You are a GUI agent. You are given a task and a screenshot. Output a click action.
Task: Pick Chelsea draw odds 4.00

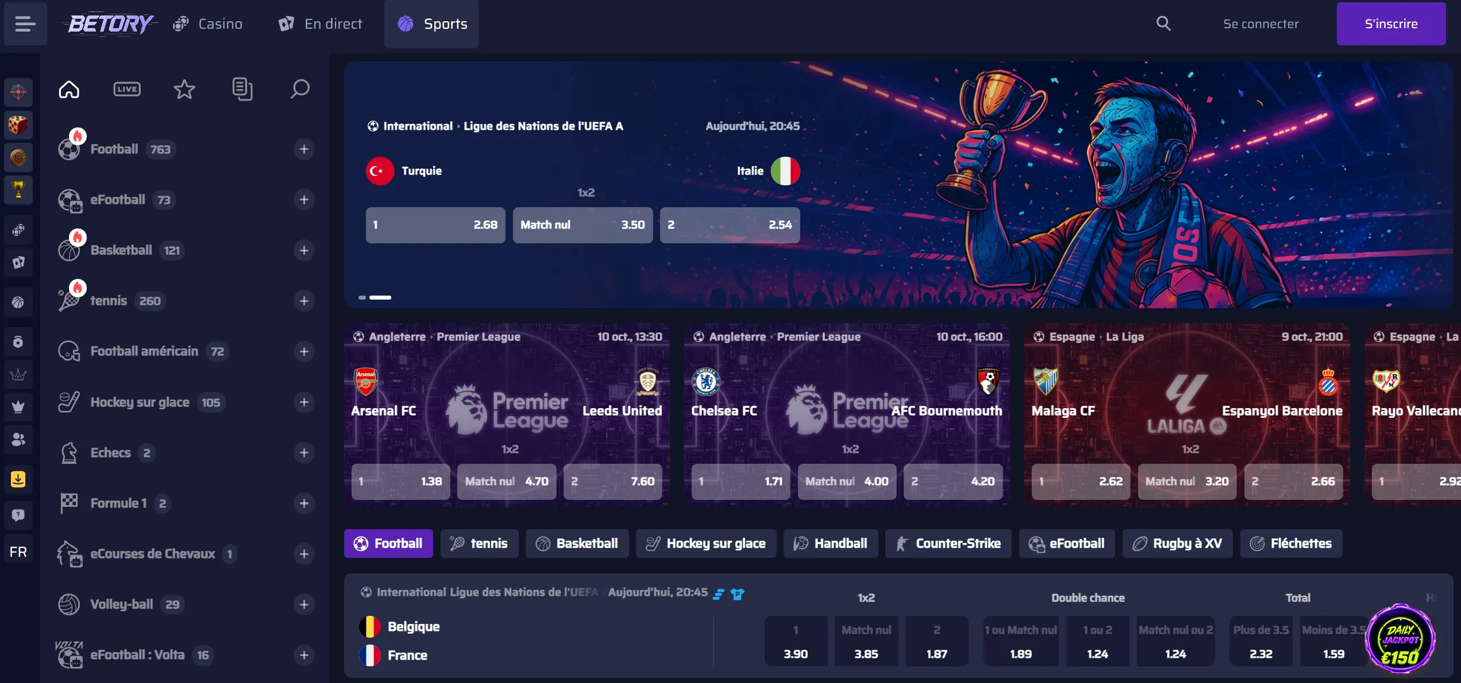847,481
